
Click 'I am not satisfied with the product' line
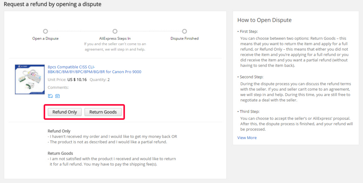point(112,161)
